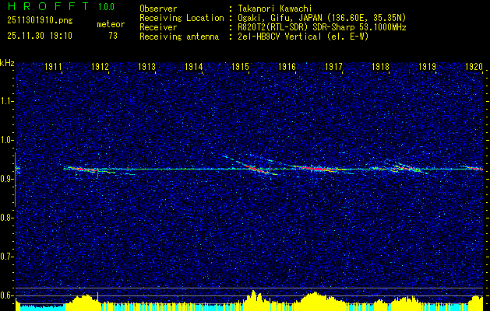Select the version number 1.0.0
The image size is (490, 311).
[x=106, y=6]
